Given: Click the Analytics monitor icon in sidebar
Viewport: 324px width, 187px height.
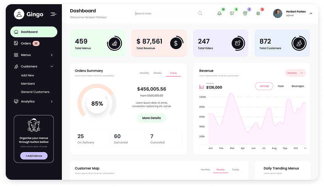Looking at the screenshot, I should [x=16, y=101].
